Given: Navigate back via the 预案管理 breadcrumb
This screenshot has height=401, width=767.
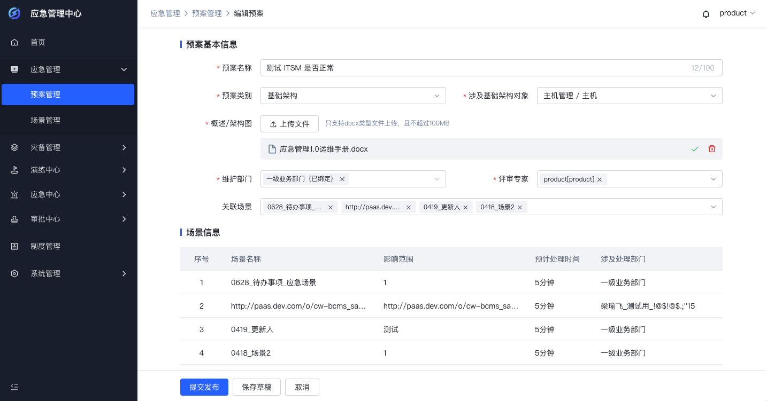Looking at the screenshot, I should coord(207,13).
